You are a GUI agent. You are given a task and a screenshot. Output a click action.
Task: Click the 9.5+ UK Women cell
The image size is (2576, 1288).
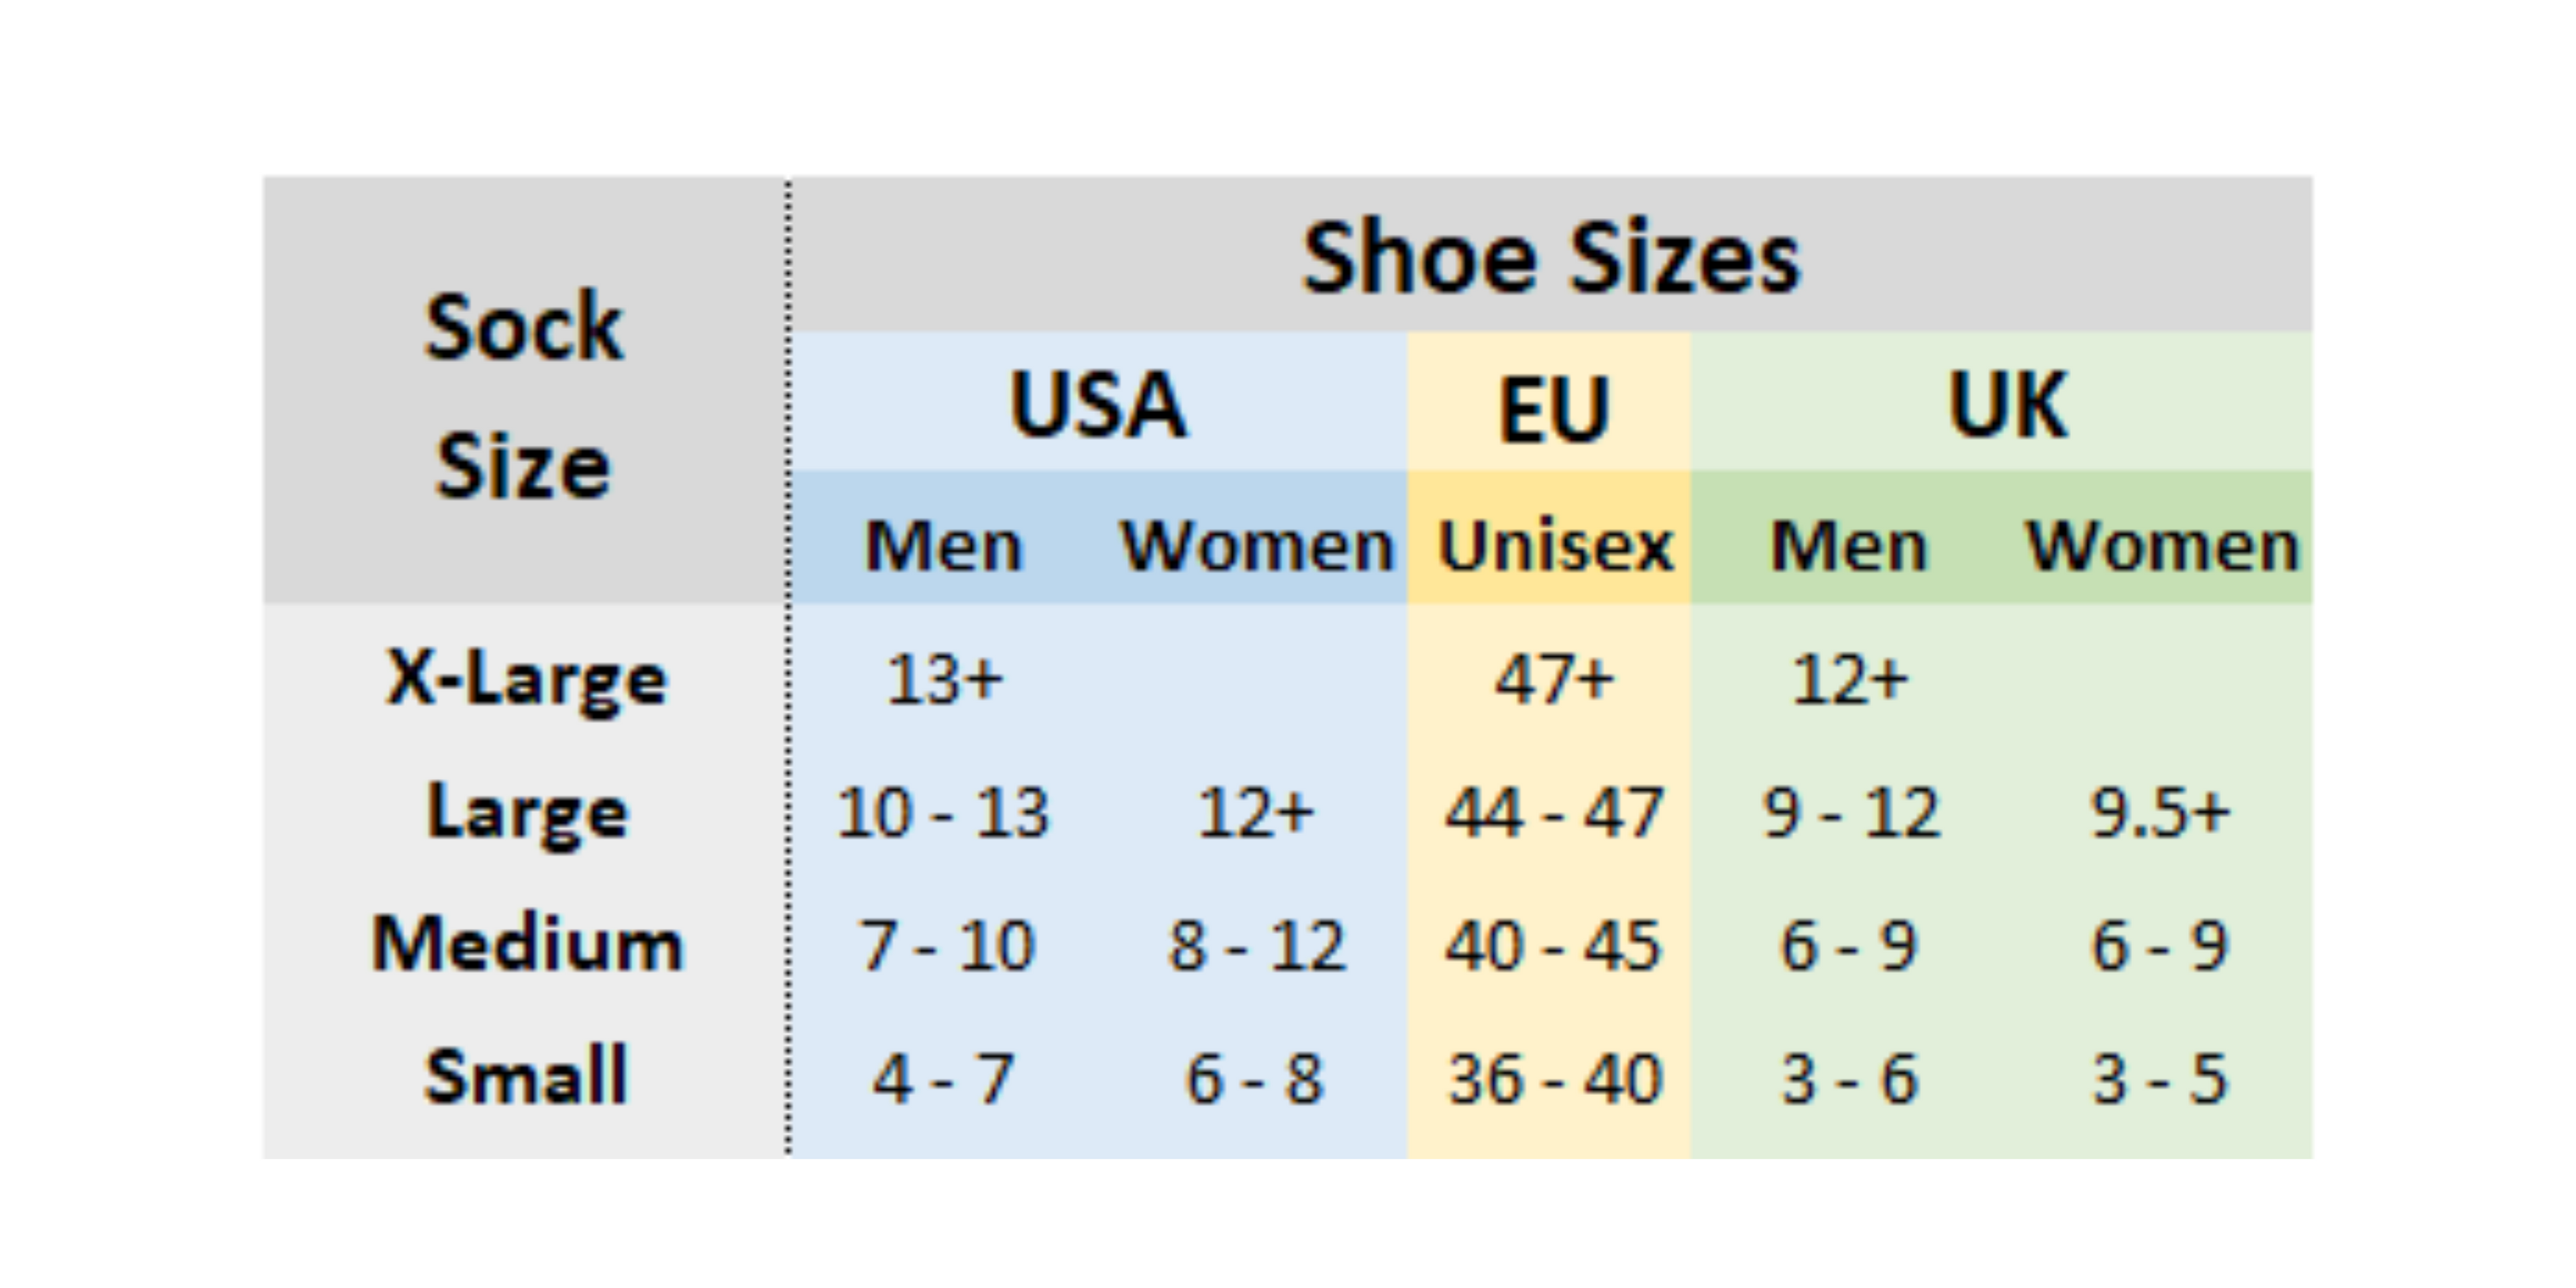tap(2160, 812)
